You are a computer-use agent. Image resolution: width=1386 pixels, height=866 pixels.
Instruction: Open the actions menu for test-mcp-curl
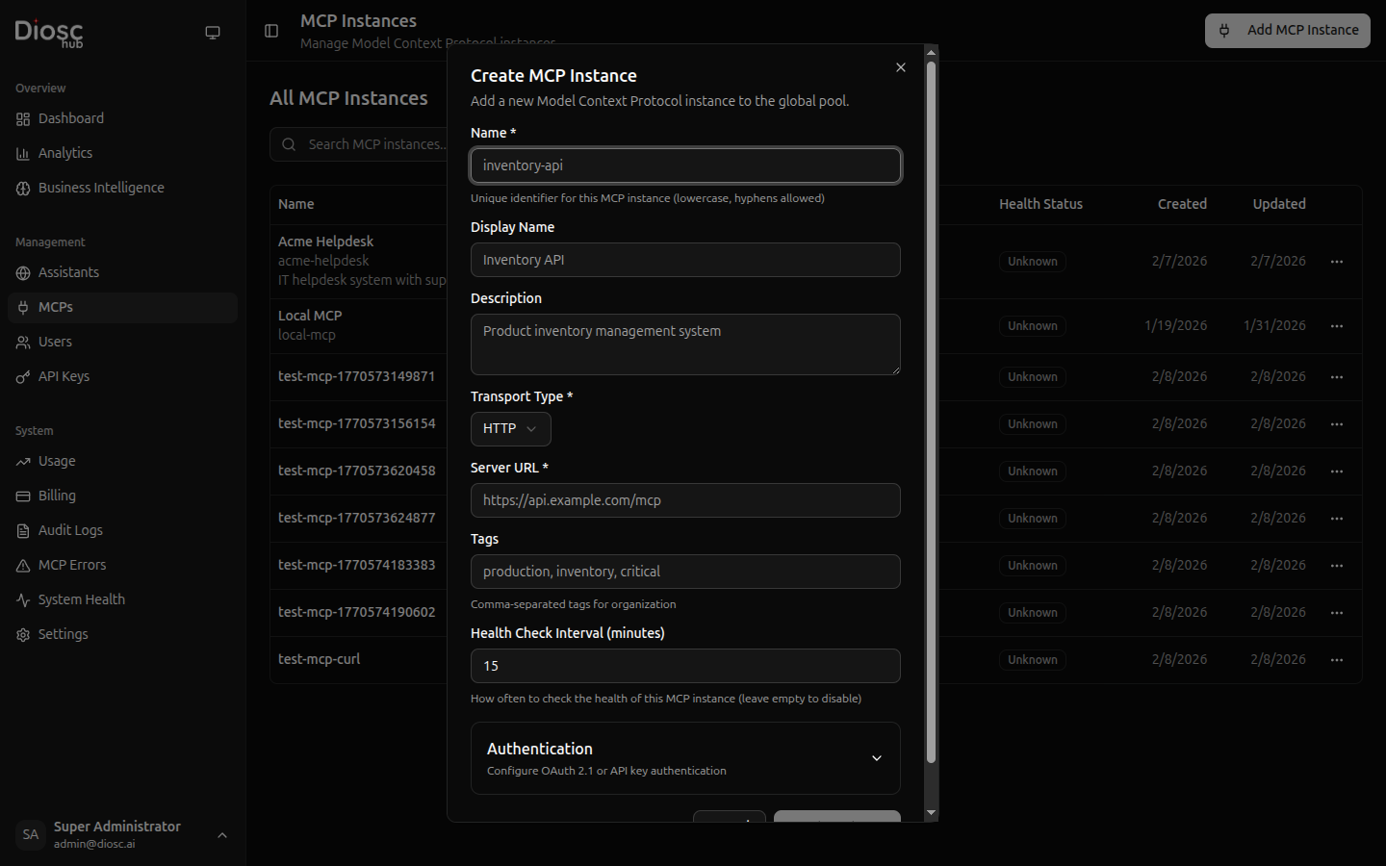1337,660
